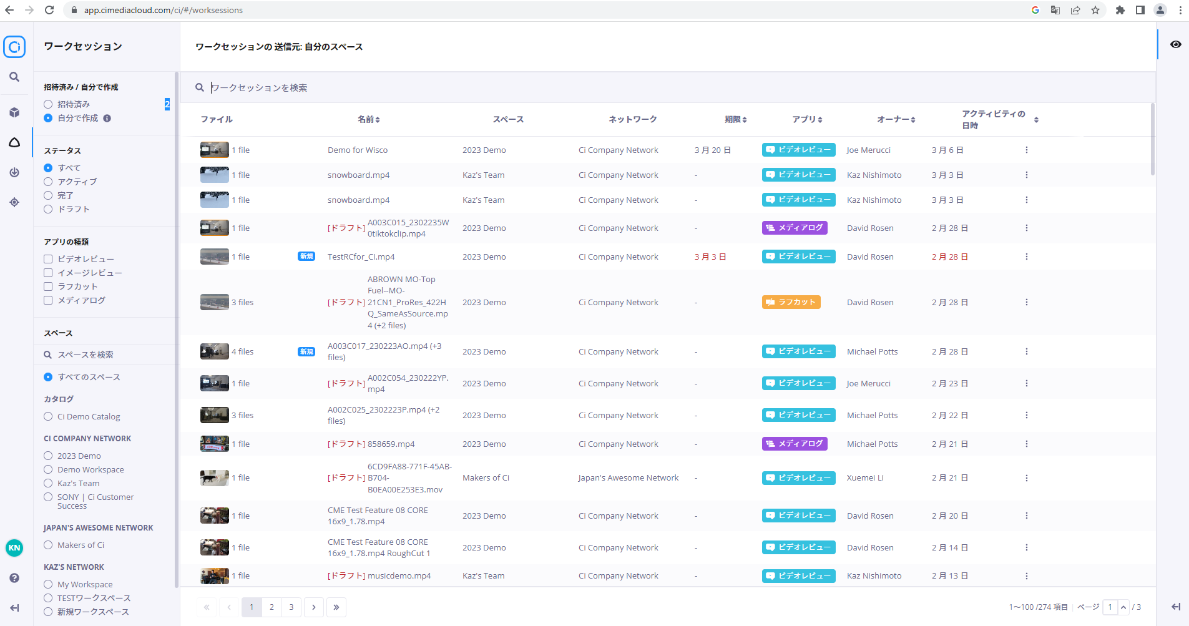This screenshot has height=626, width=1189.
Task: Expand right panel arrow at bottom right
Action: pyautogui.click(x=1176, y=607)
